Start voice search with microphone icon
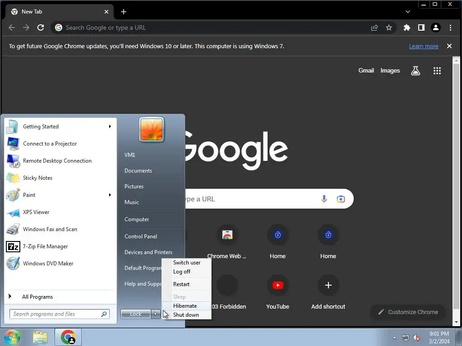The width and height of the screenshot is (462, 346). [324, 199]
